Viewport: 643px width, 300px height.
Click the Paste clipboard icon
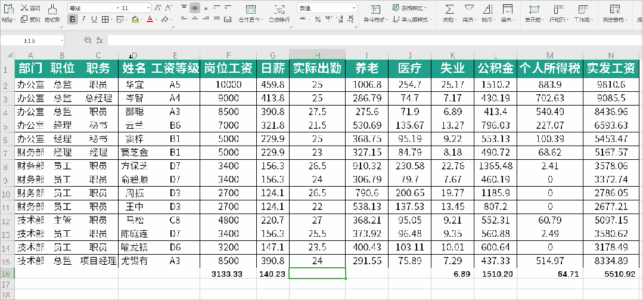(8, 8)
